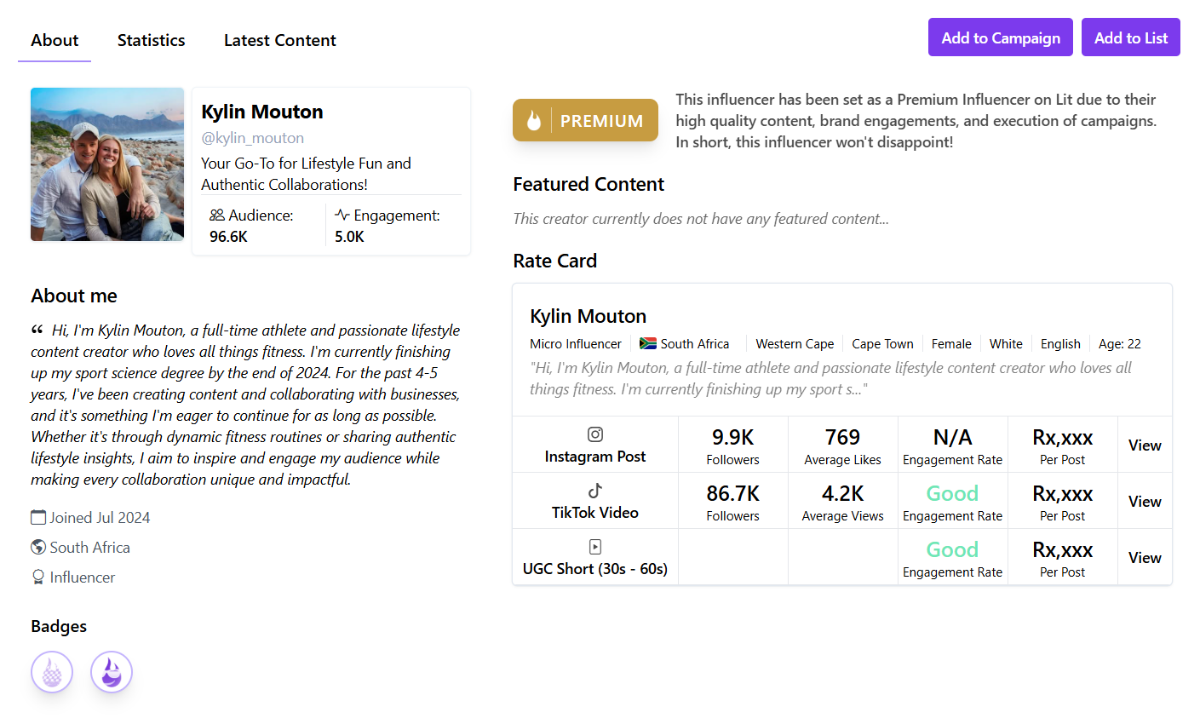Select the faded honeycomb flame badge
This screenshot has width=1200, height=724.
coord(52,672)
